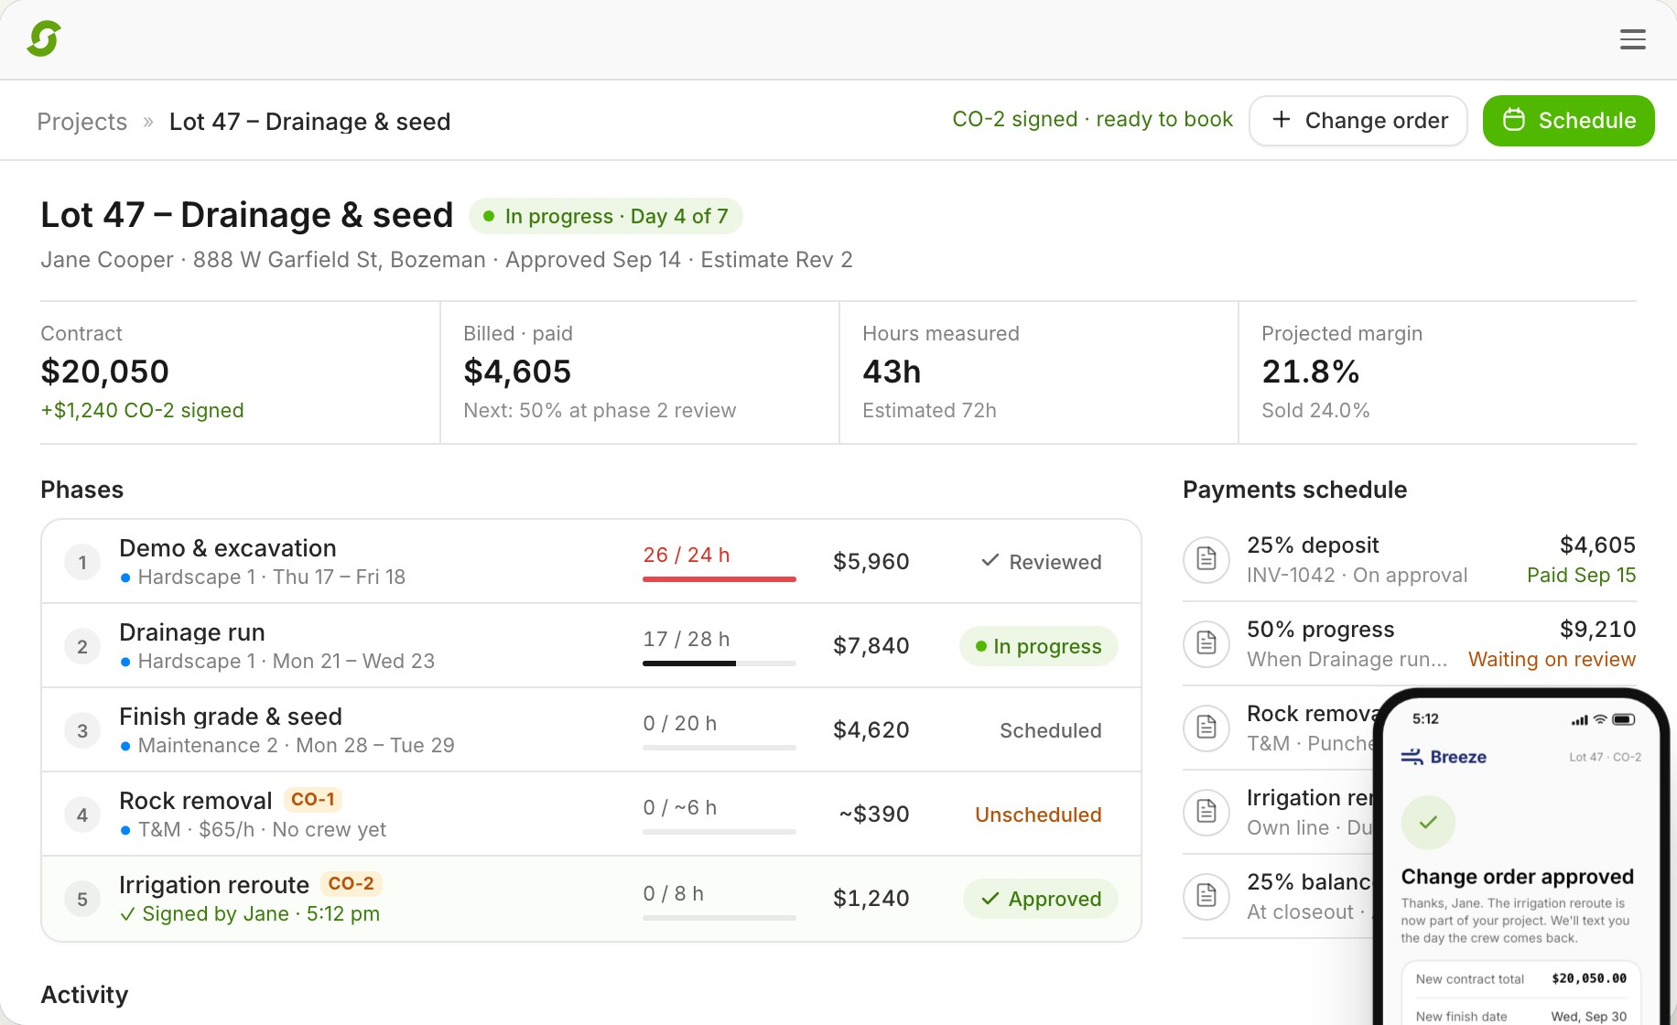Click the Approved status pill for Irrigation reroute
The height and width of the screenshot is (1025, 1677).
pyautogui.click(x=1040, y=899)
